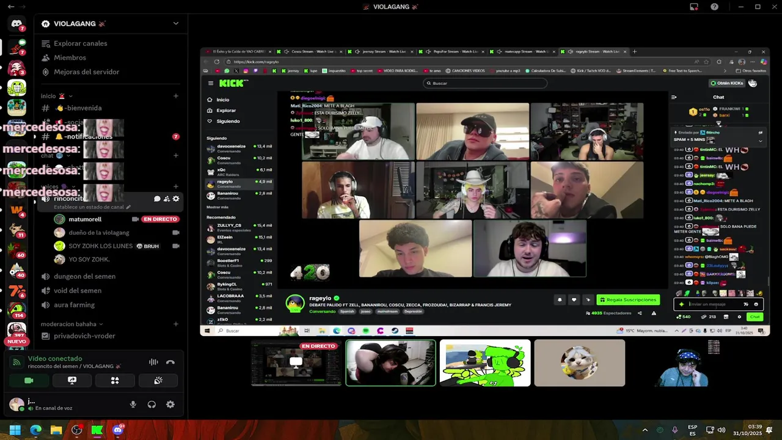Click the EN DIRECTO badge next to matumorell

[160, 219]
